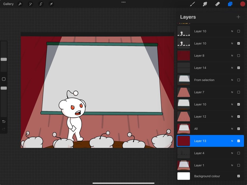Select the From selection layer
This screenshot has height=185, width=247.
pos(204,80)
